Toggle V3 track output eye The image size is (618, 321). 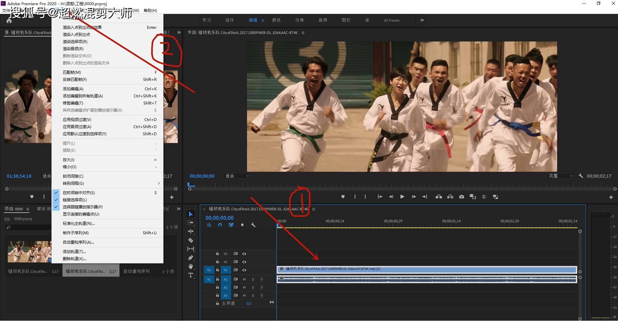coord(244,254)
